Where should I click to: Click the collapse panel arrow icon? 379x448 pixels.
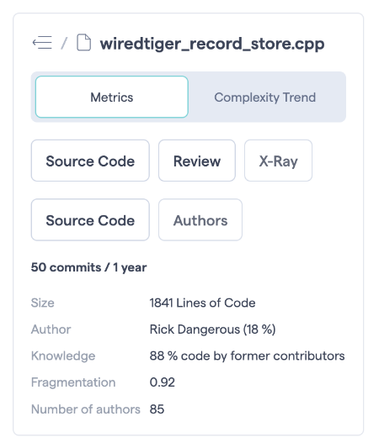click(x=42, y=43)
